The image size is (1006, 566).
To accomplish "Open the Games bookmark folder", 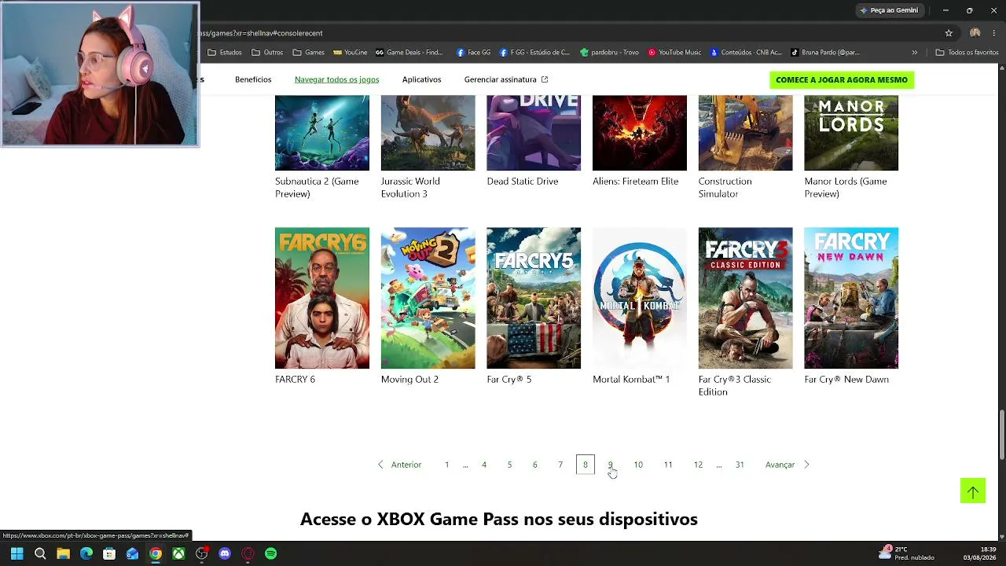I will [308, 53].
